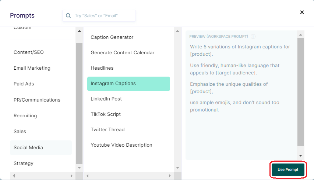
Task: Select the Paid Ads category
Action: tap(24, 84)
